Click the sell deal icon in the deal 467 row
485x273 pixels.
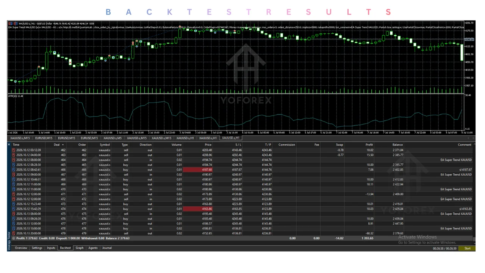[14, 175]
